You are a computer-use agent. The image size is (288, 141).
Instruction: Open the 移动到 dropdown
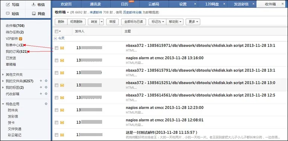pos(175,22)
